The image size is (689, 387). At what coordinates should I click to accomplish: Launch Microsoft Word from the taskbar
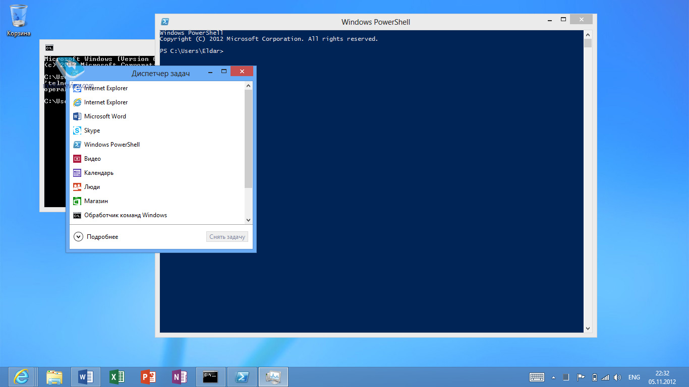pos(86,376)
